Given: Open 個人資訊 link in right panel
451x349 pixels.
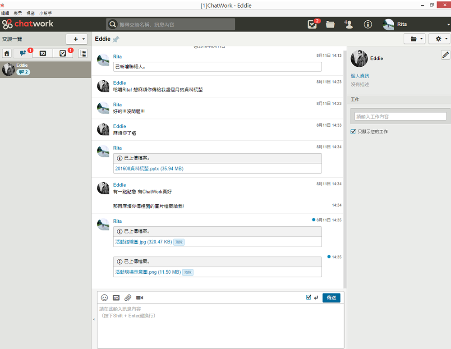Looking at the screenshot, I should click(360, 76).
